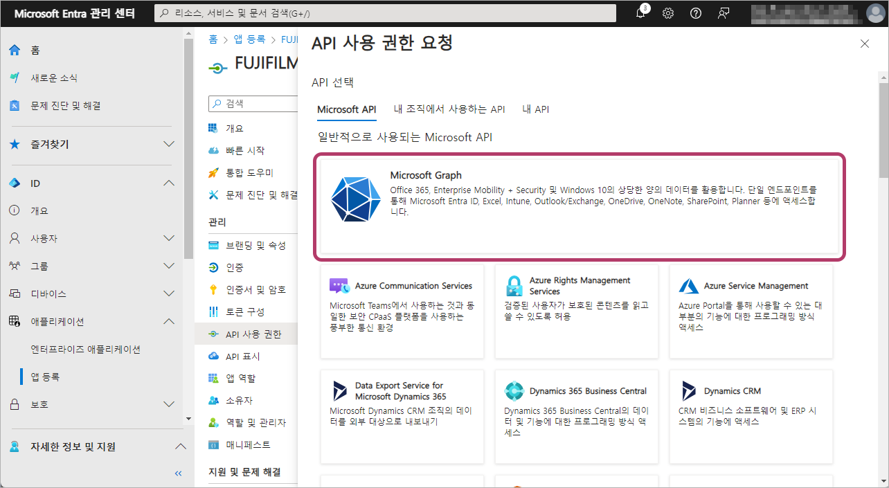Expand the 디바이스 chevron
Viewport: 889px width, 488px height.
168,293
